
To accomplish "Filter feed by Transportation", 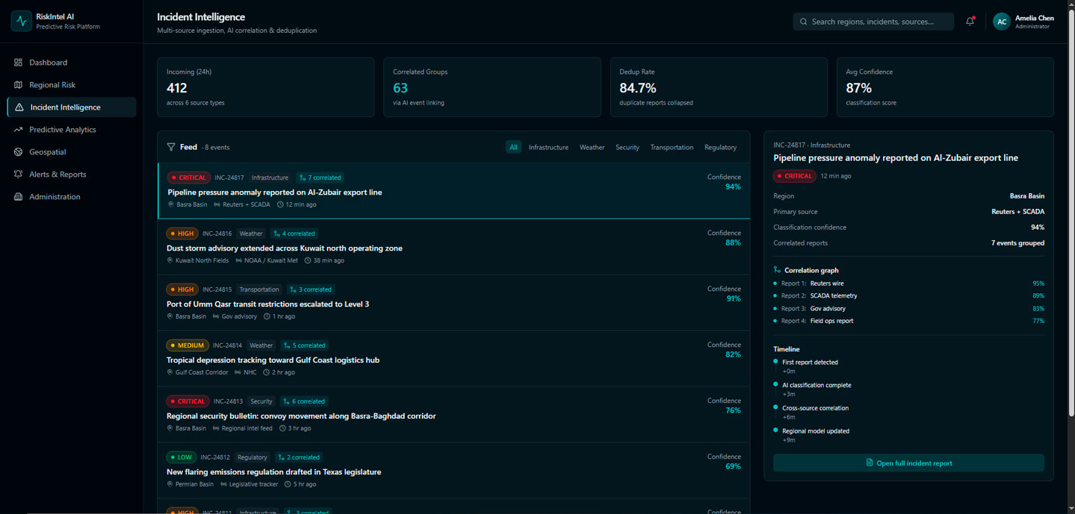I will (x=672, y=147).
